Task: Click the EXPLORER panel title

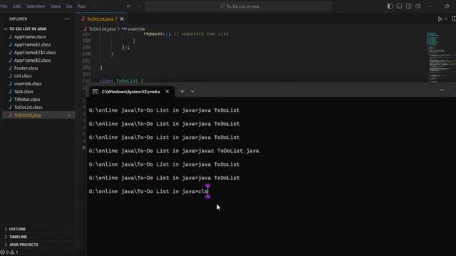Action: tap(18, 19)
